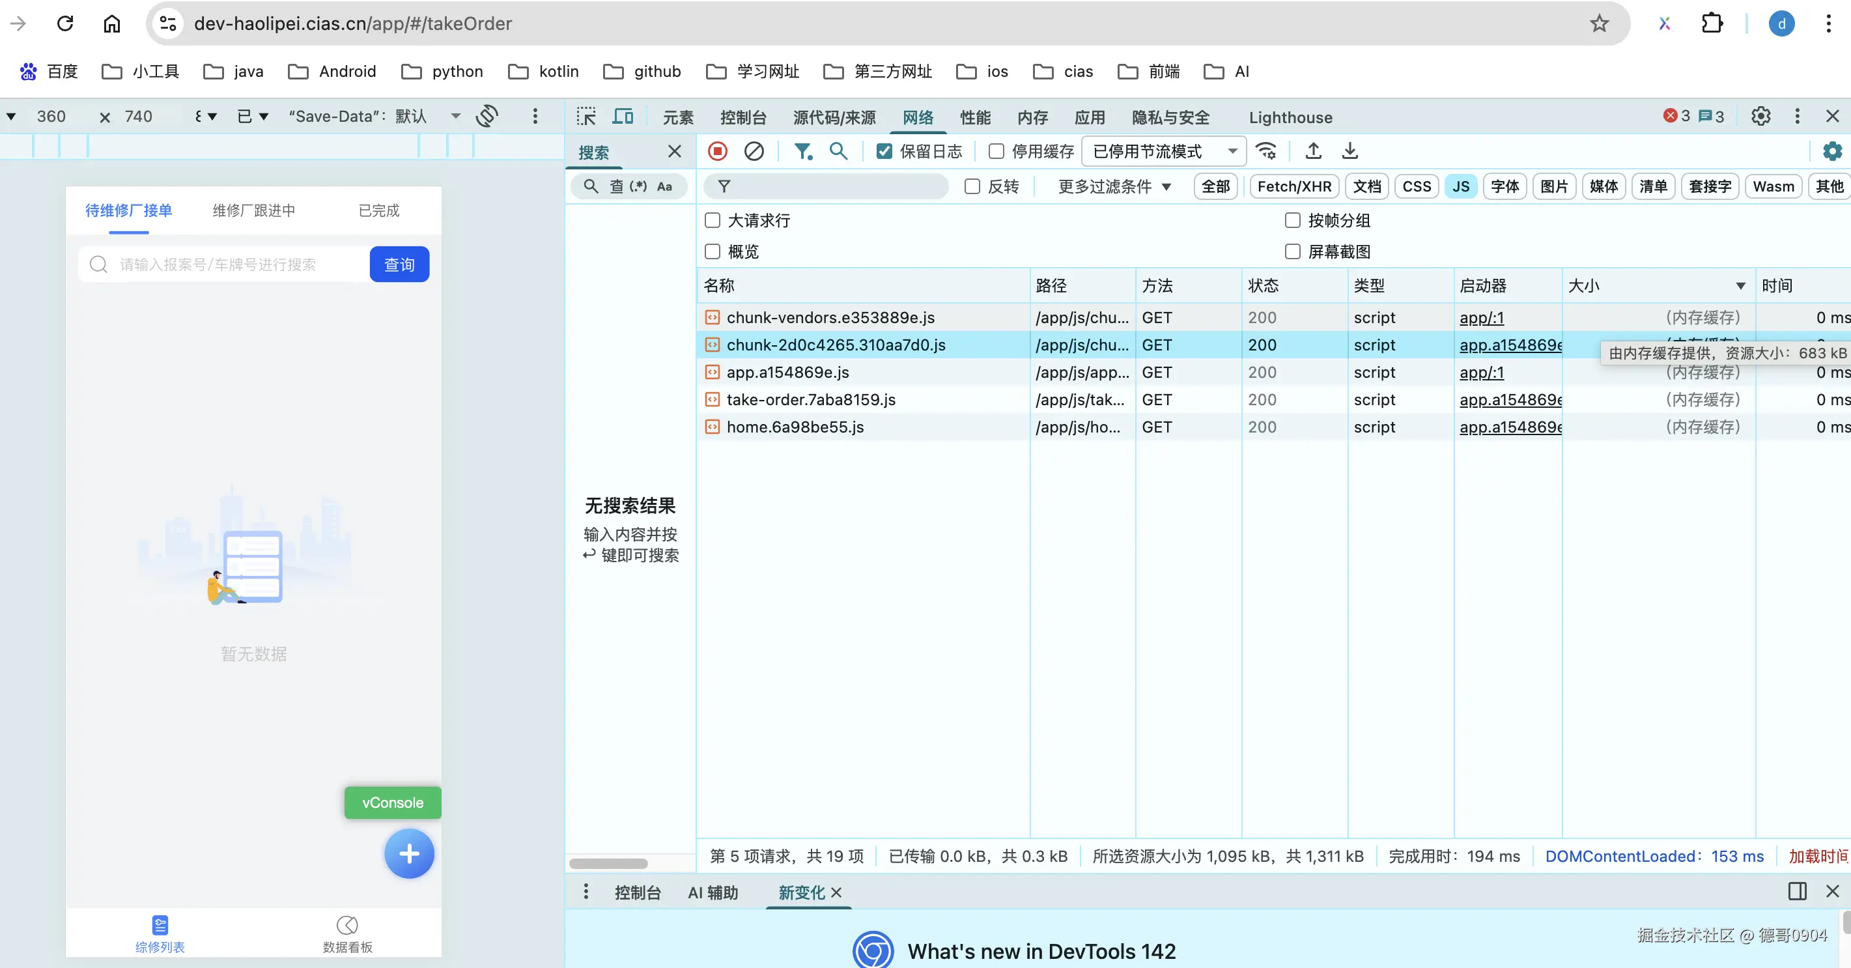The image size is (1851, 968).
Task: Bookmark this page with the star
Action: (x=1599, y=23)
